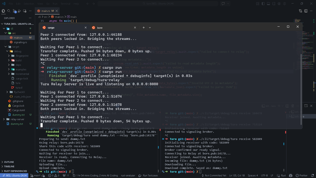Viewport: 316px width, 178px height.
Task: Click the Ln 135, Col 18 cursor position
Action: pyautogui.click(x=237, y=175)
